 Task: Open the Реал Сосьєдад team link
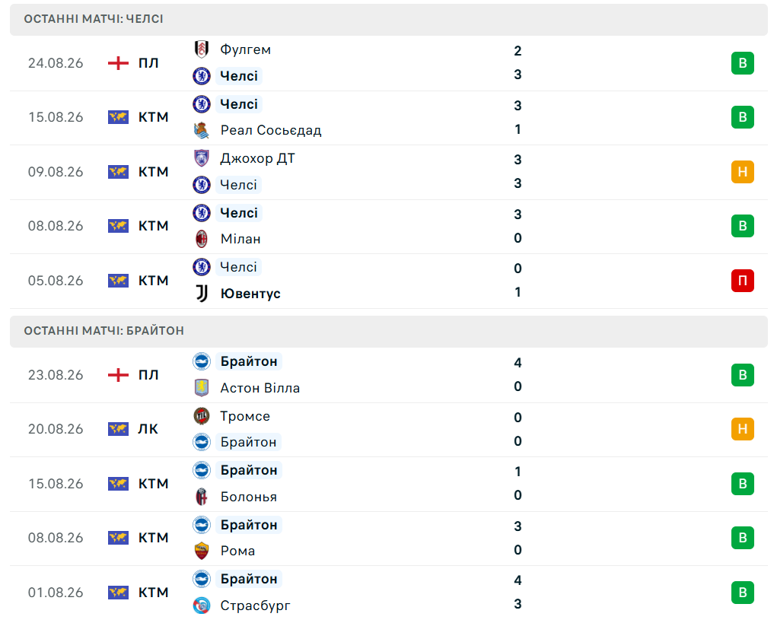271,130
